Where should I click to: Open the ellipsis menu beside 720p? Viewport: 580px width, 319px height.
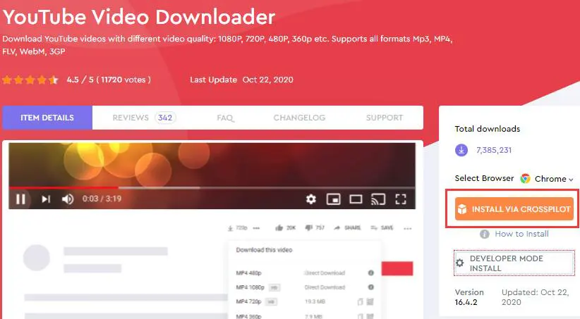point(256,228)
